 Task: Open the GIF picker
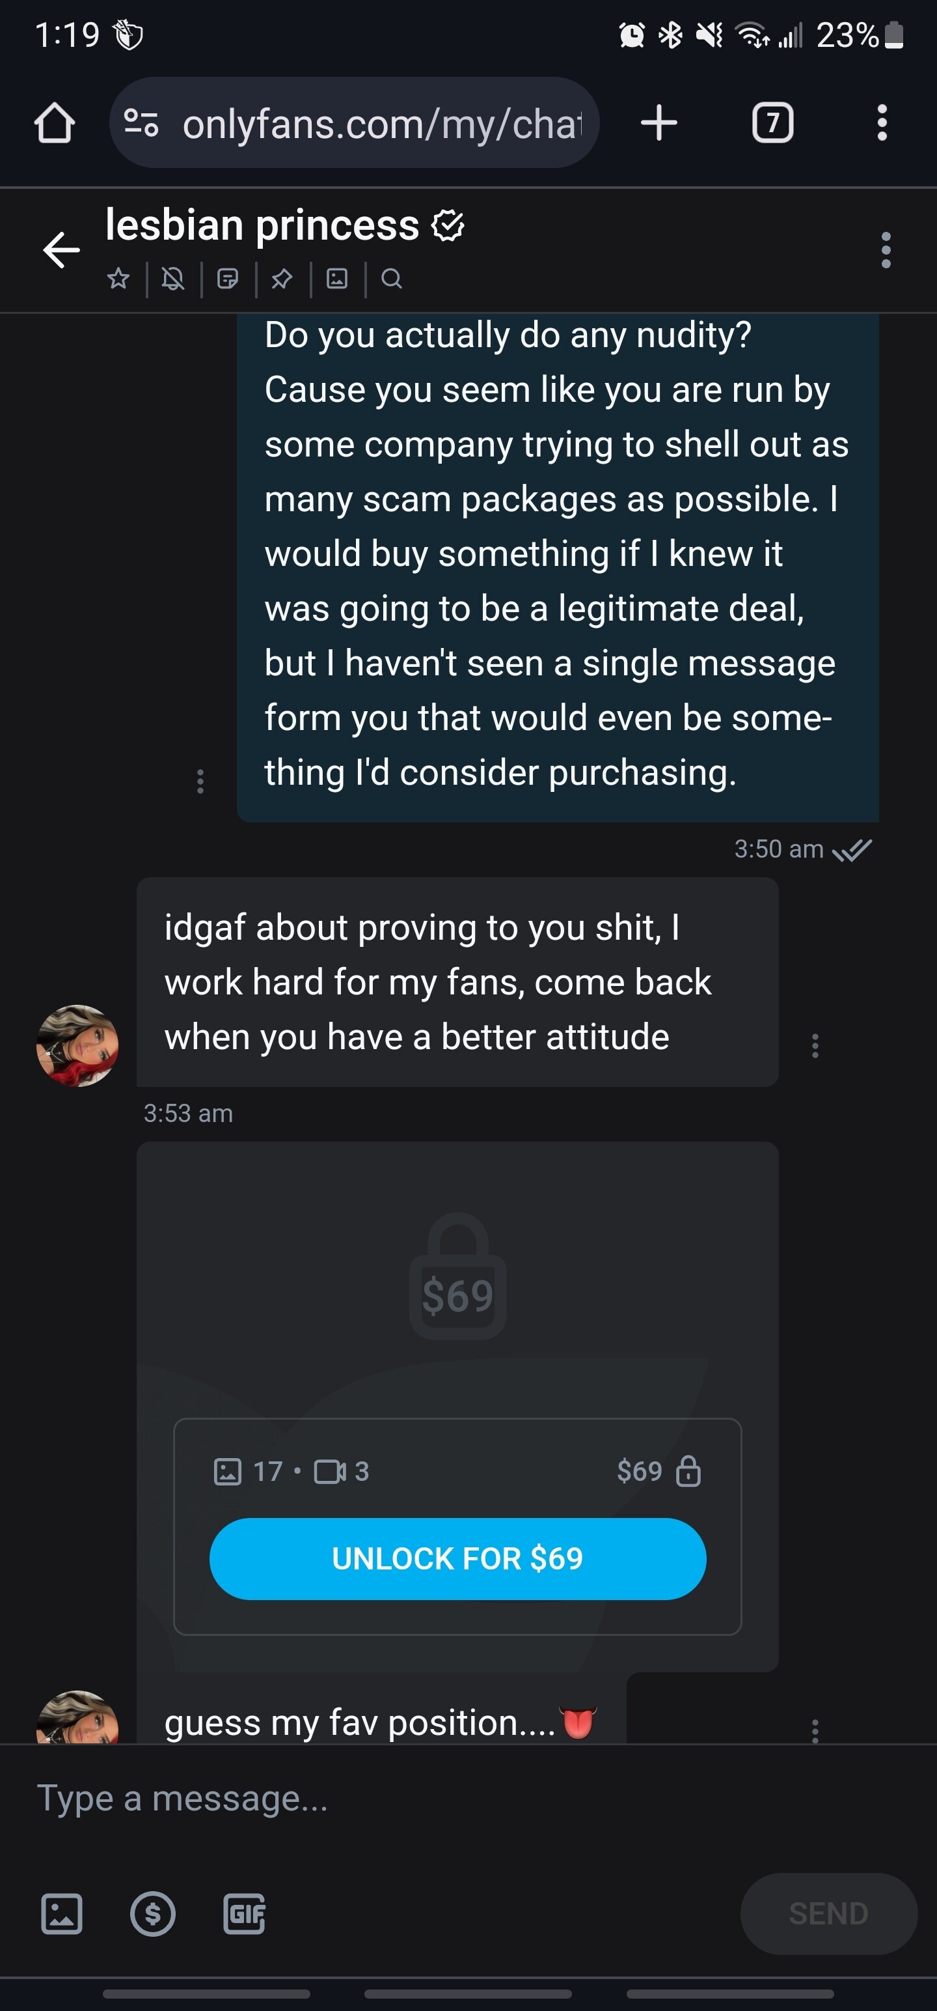(x=244, y=1913)
